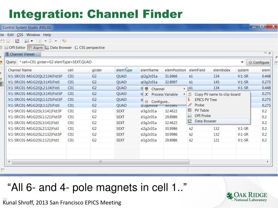Select row V:1-SR:C01-MG:G2{QL2:134}Fld:SP
Viewport: 278px width, 208px height.
(139, 76)
